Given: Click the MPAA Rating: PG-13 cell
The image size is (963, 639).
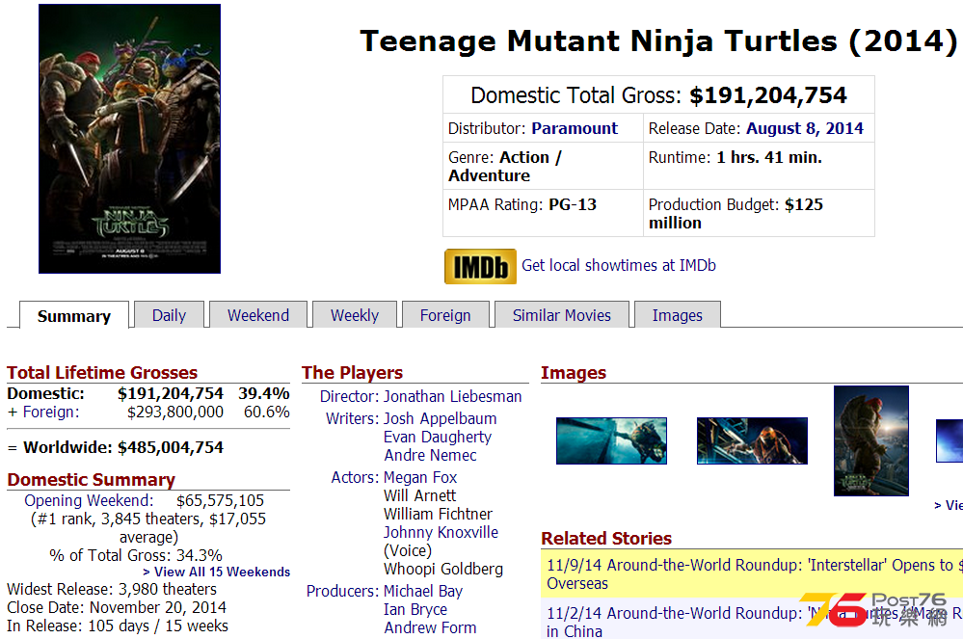Looking at the screenshot, I should [543, 213].
